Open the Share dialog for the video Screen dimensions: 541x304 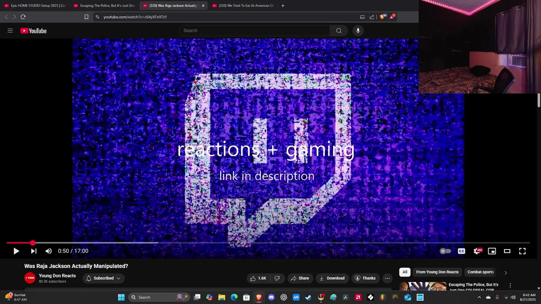(x=300, y=278)
